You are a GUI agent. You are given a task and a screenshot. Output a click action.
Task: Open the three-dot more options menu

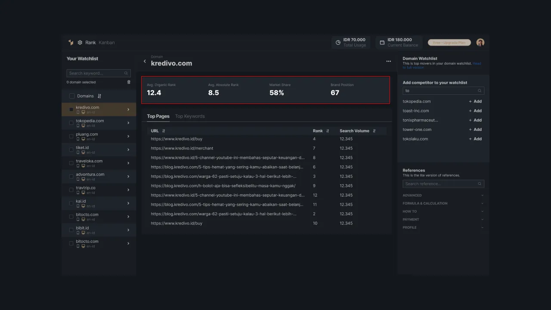click(388, 61)
